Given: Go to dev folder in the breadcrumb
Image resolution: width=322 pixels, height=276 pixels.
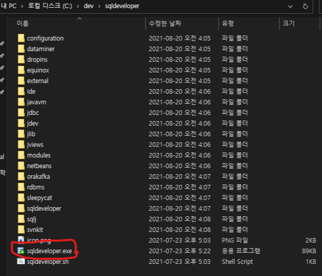Looking at the screenshot, I should click(x=89, y=6).
